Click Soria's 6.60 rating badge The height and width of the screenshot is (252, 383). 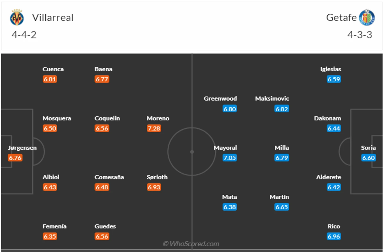pos(369,158)
